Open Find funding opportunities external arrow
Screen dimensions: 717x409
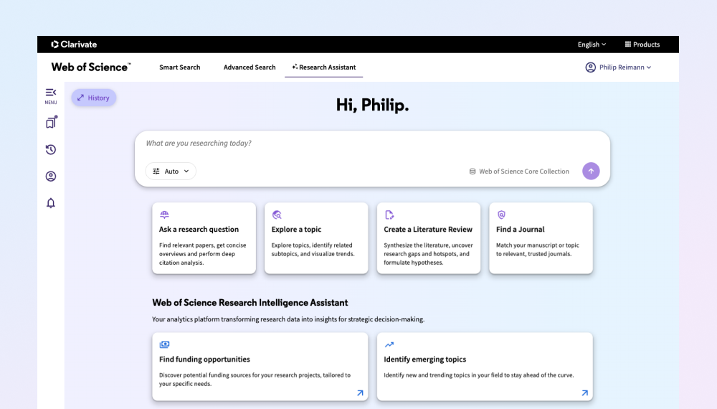[361, 393]
